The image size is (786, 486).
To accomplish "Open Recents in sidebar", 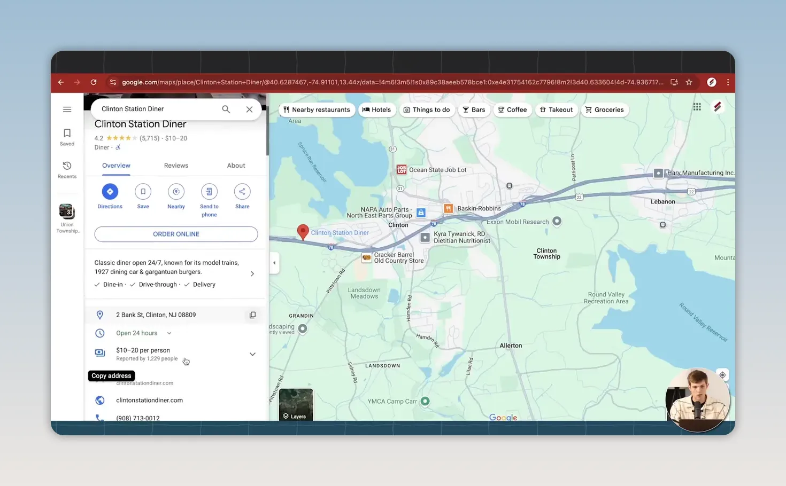I will [67, 170].
